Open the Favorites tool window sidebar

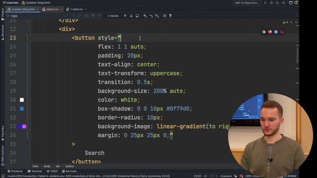point(2,133)
